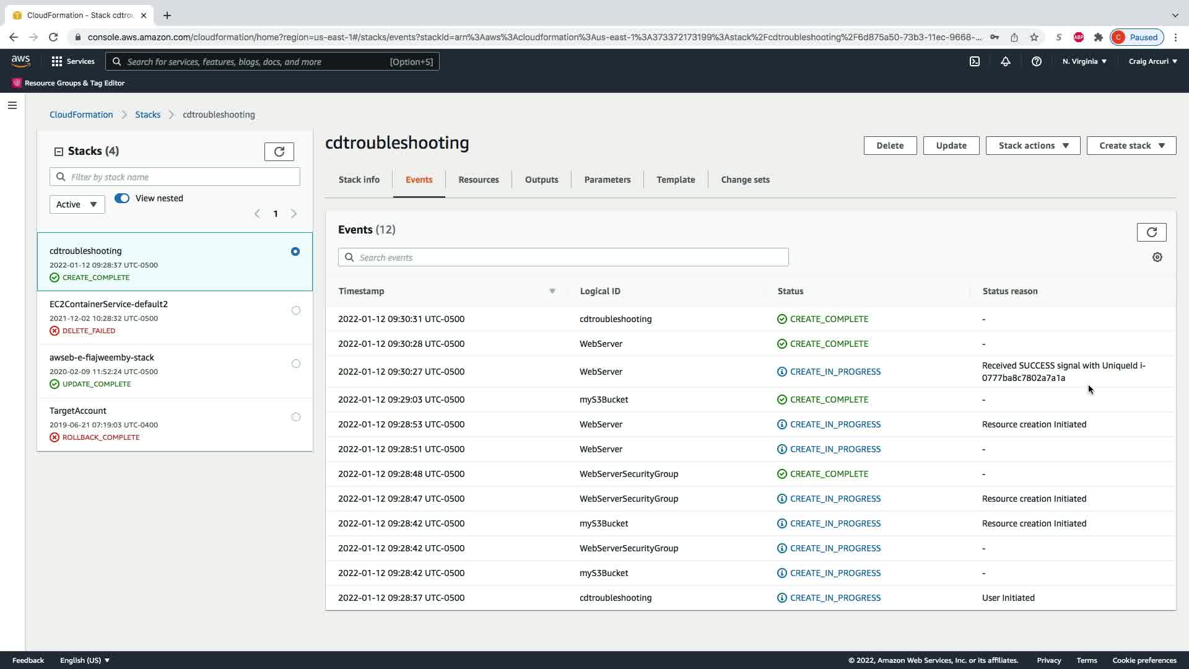The width and height of the screenshot is (1189, 669).
Task: Click the Delete stack button
Action: [x=889, y=146]
